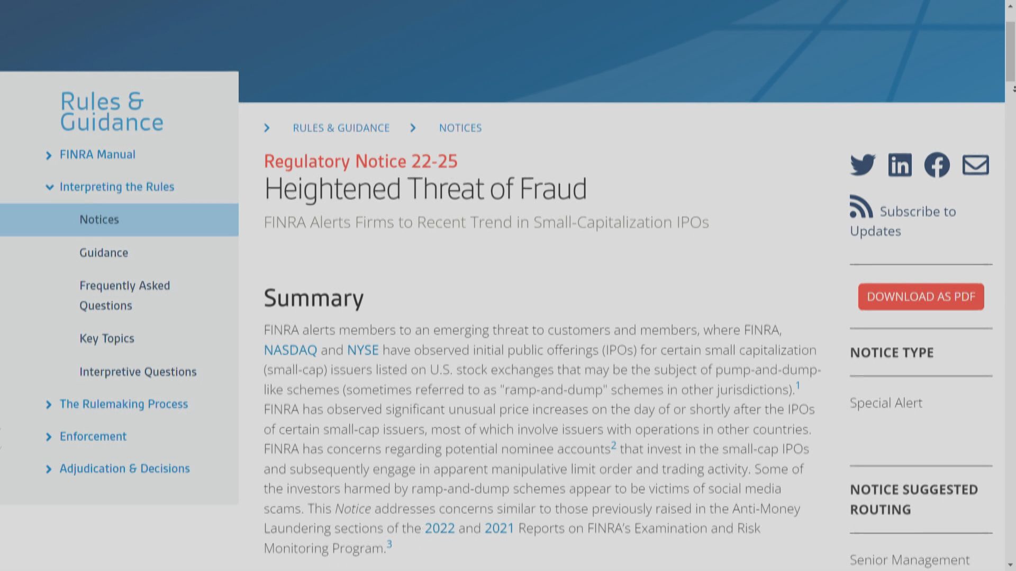Open Guidance in the sidebar menu
This screenshot has width=1016, height=571.
104,253
